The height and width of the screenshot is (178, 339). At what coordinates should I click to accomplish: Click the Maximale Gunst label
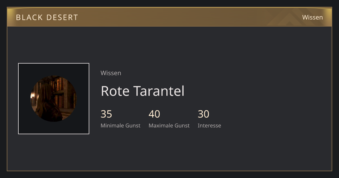(169, 125)
